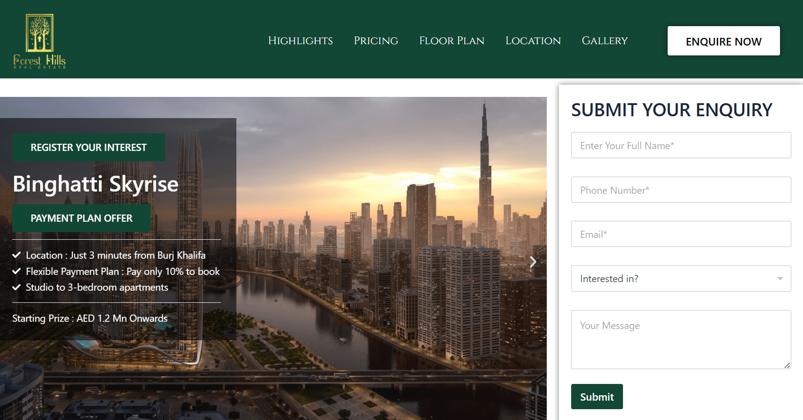The height and width of the screenshot is (420, 803).
Task: Click the message box resize handle
Action: pos(787,365)
